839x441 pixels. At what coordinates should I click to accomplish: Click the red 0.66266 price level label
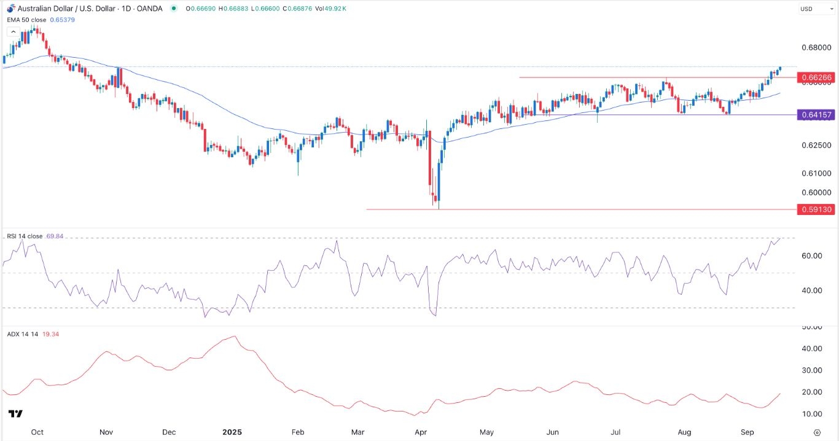coord(817,77)
